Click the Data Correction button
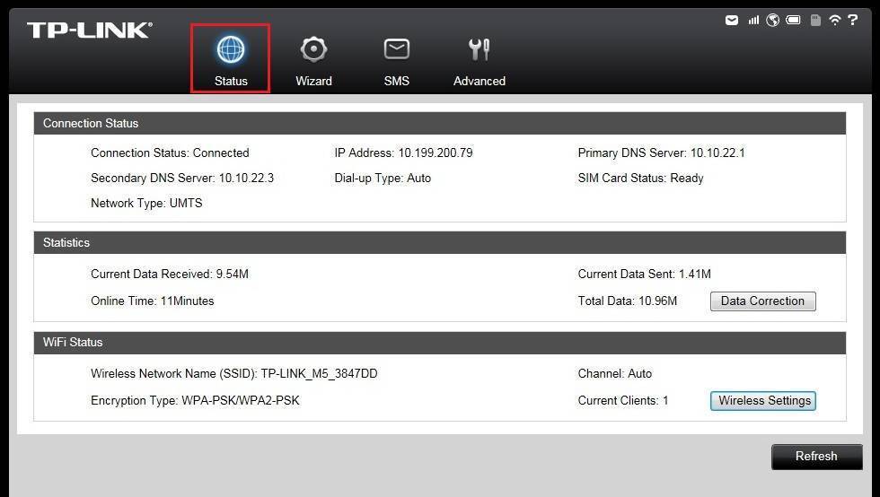 (762, 301)
